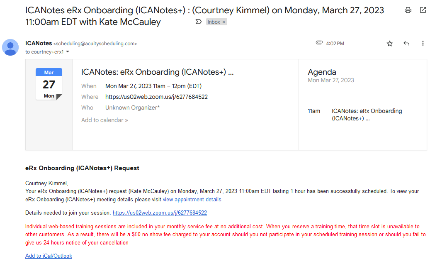Reply to the email with the arrow icon
This screenshot has height=264, width=430.
pyautogui.click(x=406, y=44)
